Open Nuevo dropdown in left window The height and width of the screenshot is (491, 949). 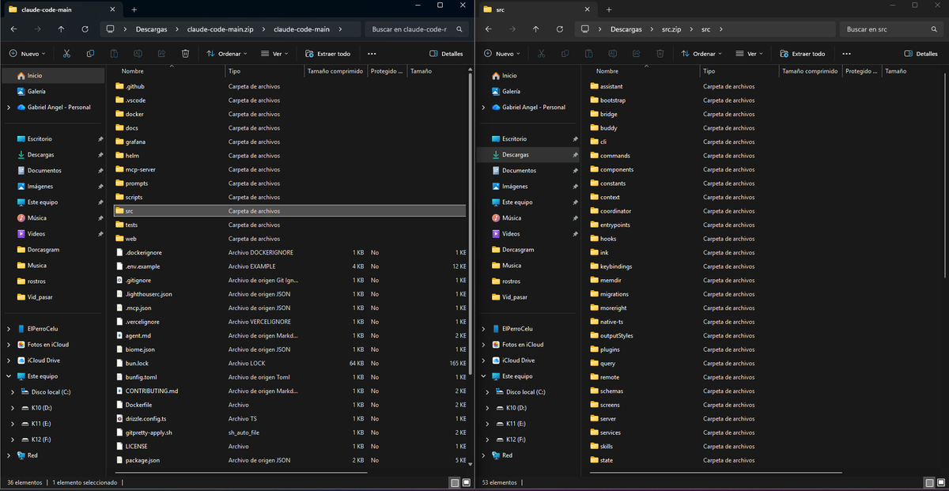tap(28, 54)
